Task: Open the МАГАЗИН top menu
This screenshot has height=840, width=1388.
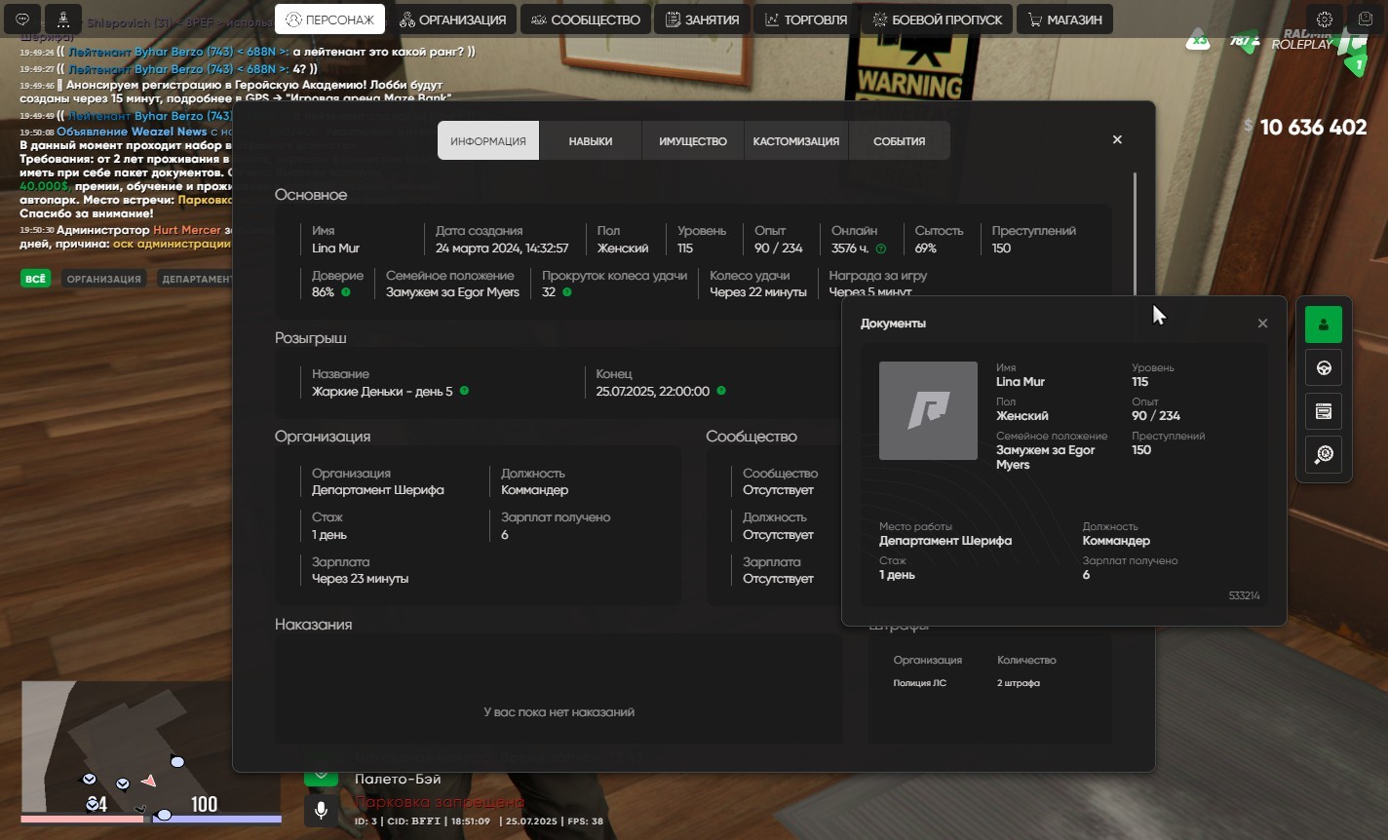Action: 1064,19
